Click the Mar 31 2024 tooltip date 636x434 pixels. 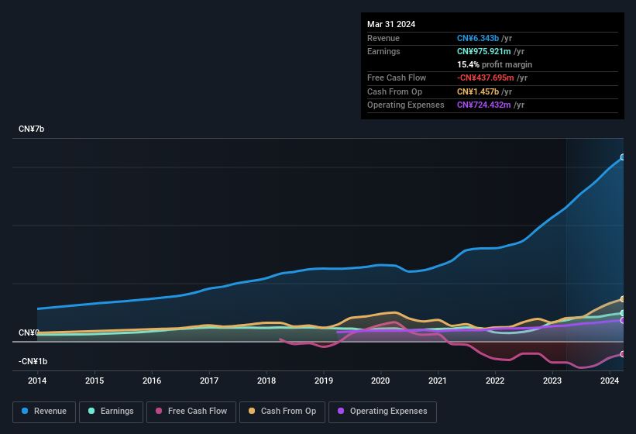point(391,24)
